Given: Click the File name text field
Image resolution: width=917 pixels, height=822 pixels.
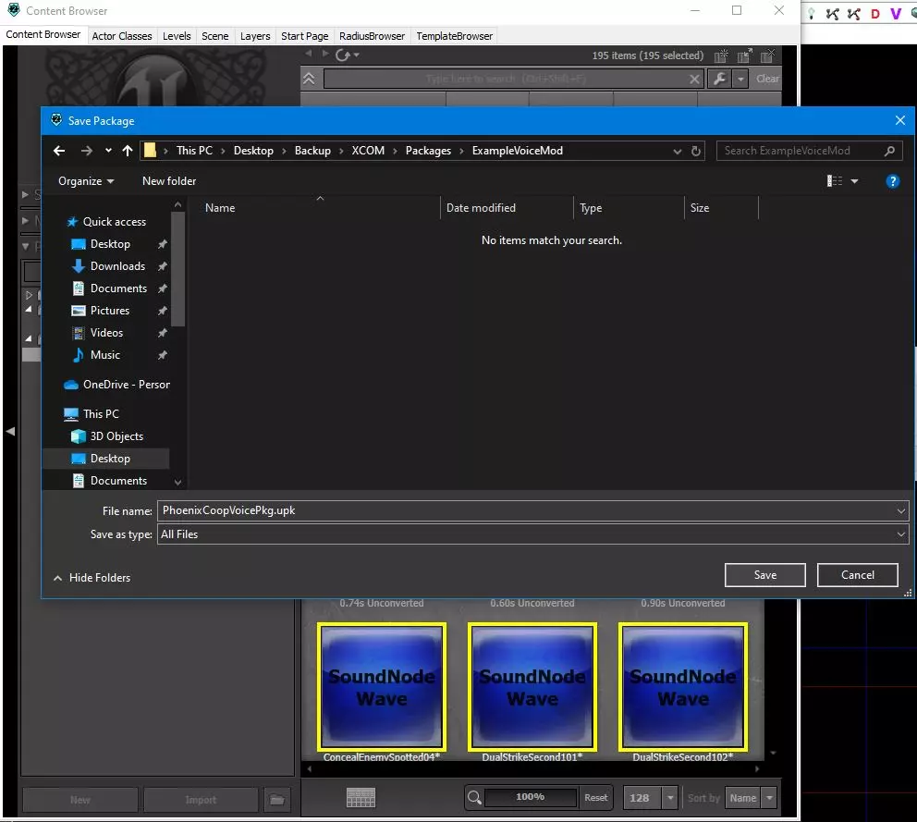Looking at the screenshot, I should coord(527,510).
